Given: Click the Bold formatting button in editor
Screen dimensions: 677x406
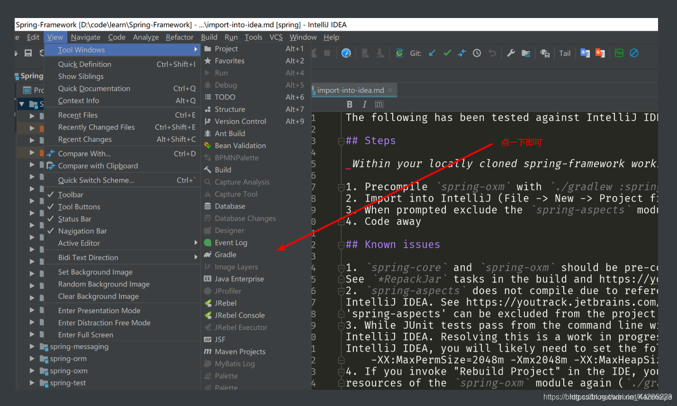Looking at the screenshot, I should (x=350, y=104).
